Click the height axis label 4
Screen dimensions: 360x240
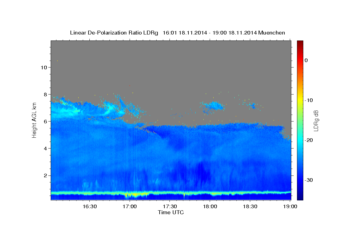[45, 148]
